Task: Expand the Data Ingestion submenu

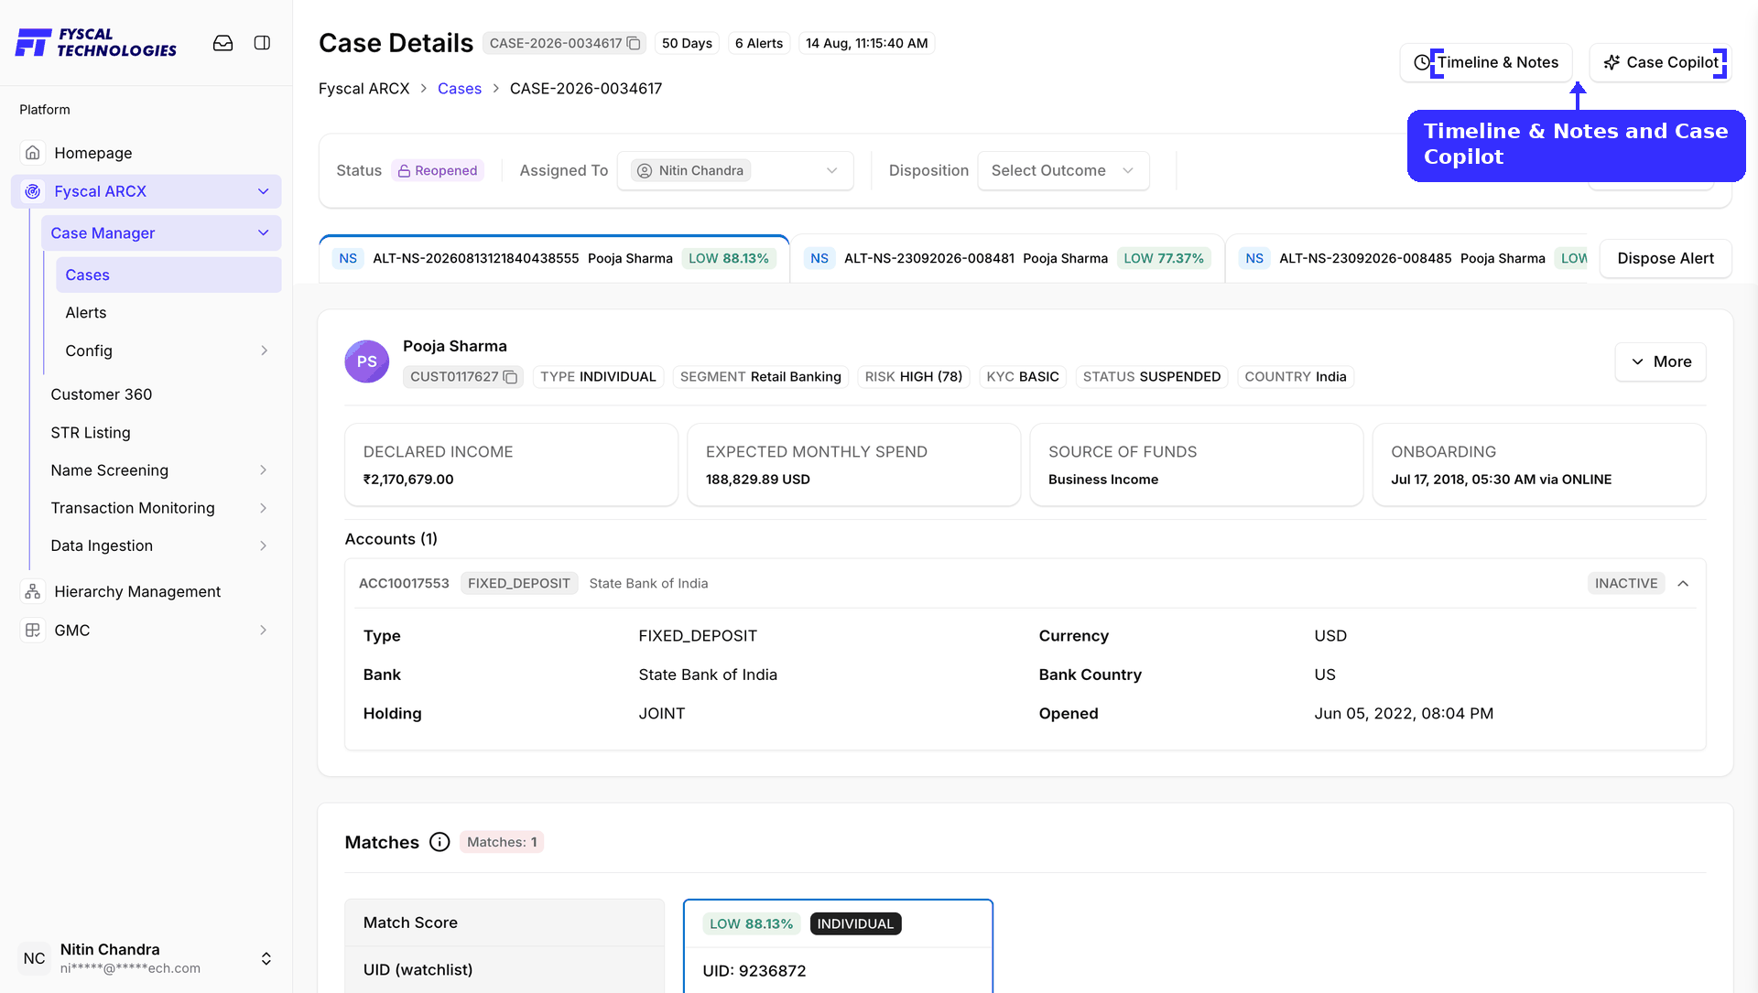Action: [264, 545]
